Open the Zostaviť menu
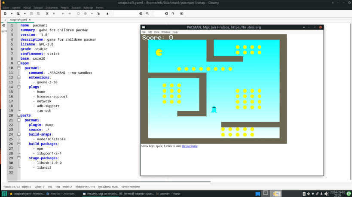352x197 pixels. pos(76,8)
